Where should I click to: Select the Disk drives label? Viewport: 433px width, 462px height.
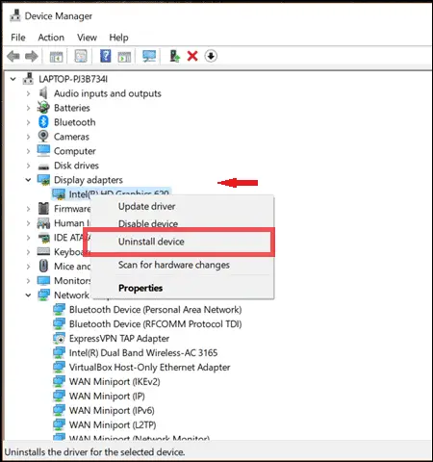pyautogui.click(x=76, y=166)
